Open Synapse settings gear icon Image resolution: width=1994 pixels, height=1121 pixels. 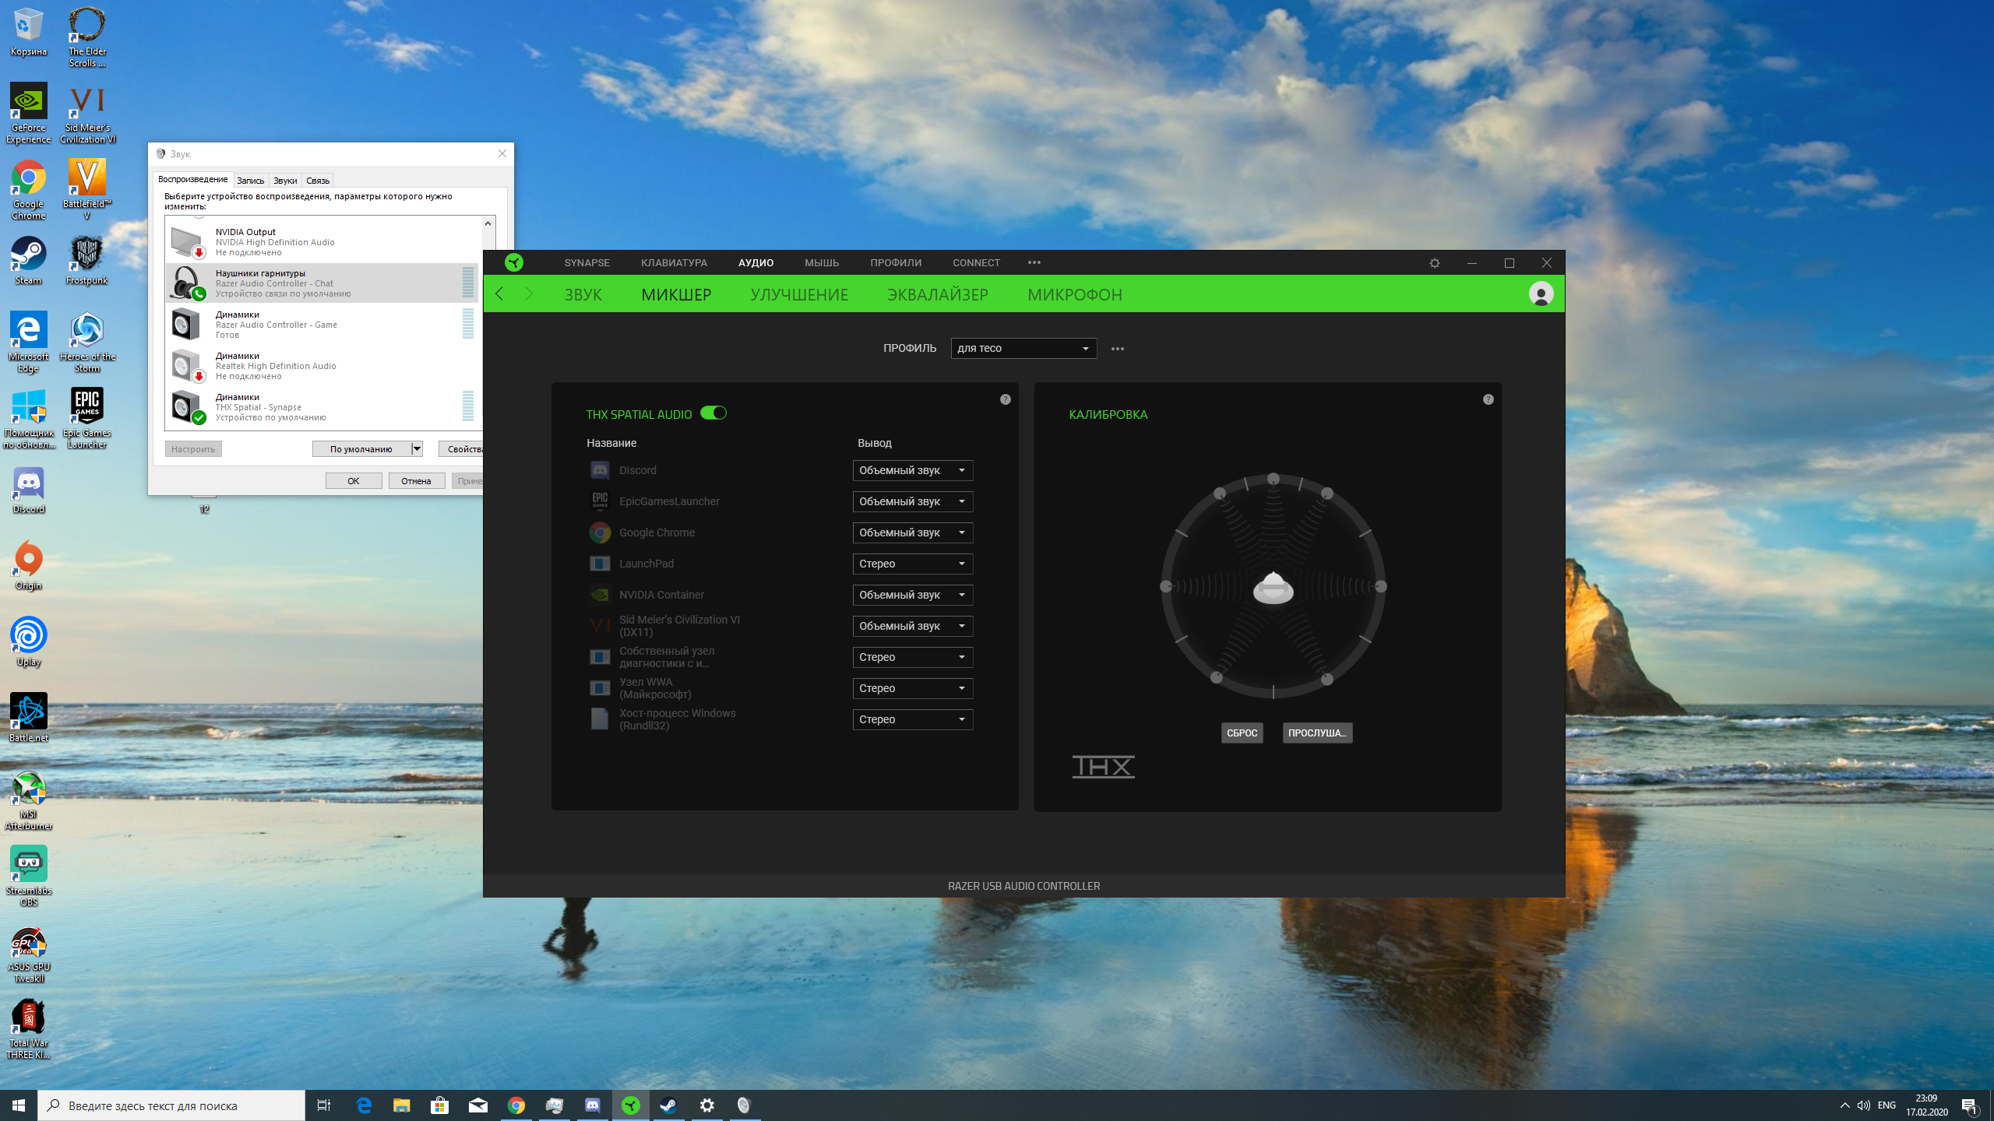[x=1435, y=263]
